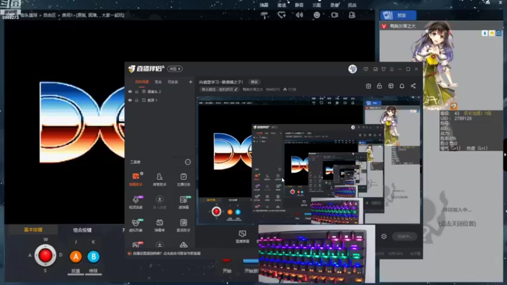Click 自由区 in the game window breadcrumb

click(49, 15)
